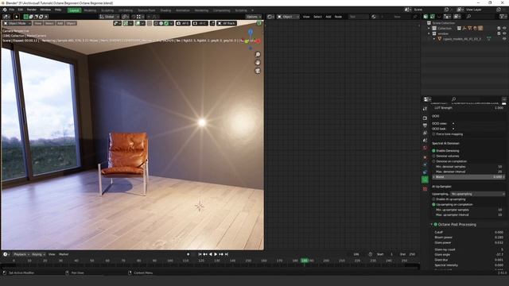This screenshot has height=286, width=509.
Task: Click the node editor Slot field
Action: pyautogui.click(x=359, y=17)
